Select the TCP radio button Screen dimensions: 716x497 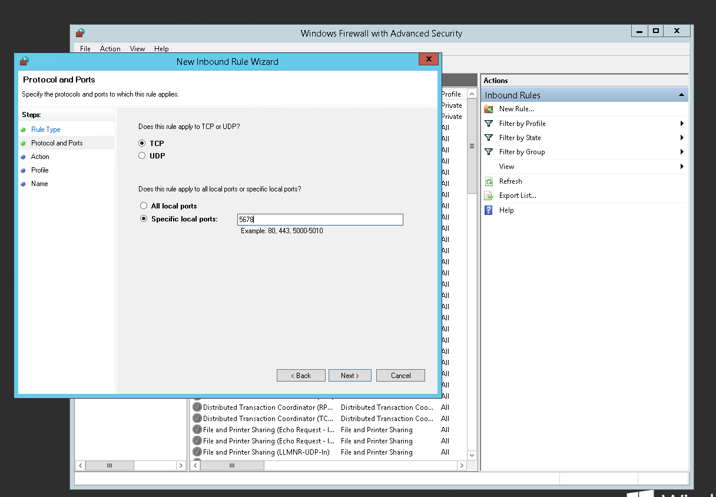pyautogui.click(x=142, y=143)
